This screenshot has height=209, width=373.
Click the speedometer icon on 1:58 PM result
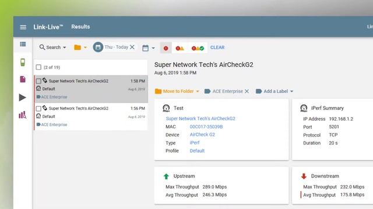pos(38,88)
